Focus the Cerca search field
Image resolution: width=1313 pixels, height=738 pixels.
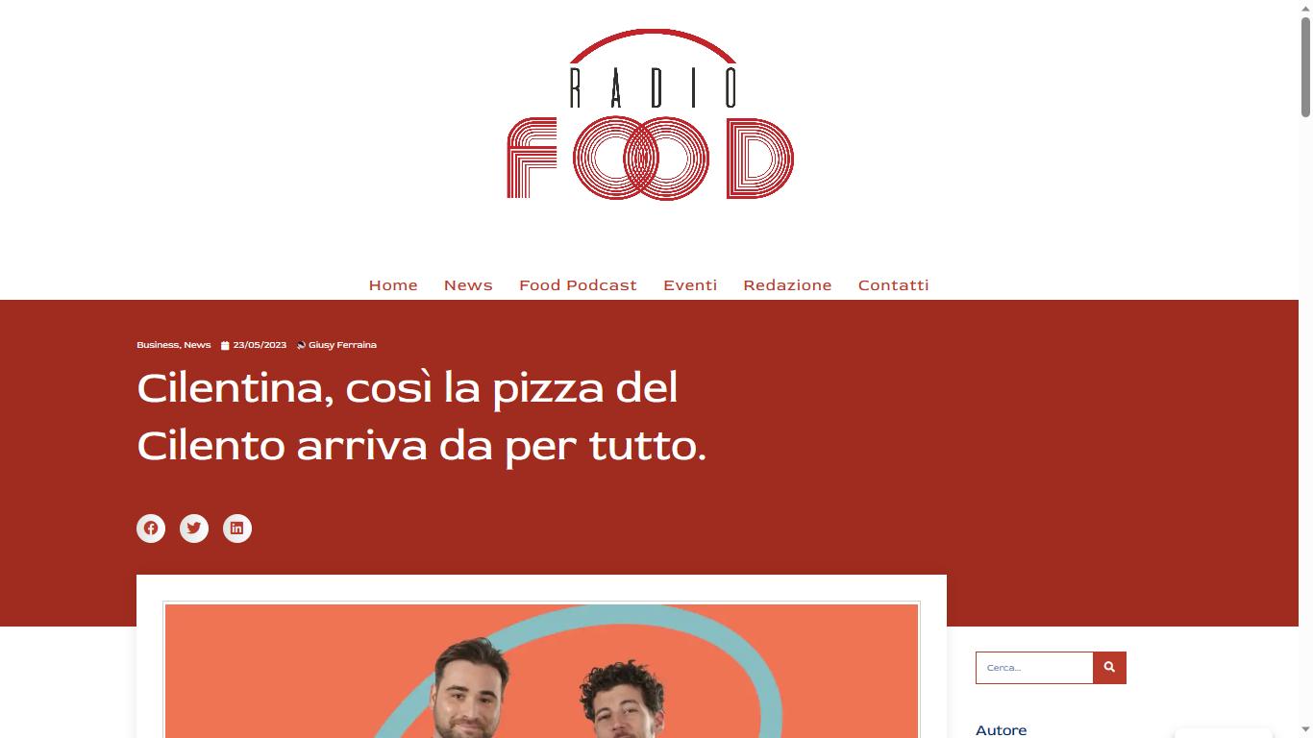click(x=1034, y=668)
